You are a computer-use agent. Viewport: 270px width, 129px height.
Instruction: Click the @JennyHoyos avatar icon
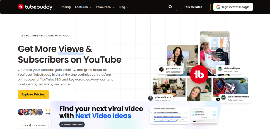(220, 69)
